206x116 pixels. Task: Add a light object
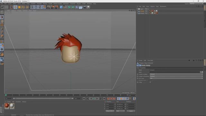tap(88, 7)
